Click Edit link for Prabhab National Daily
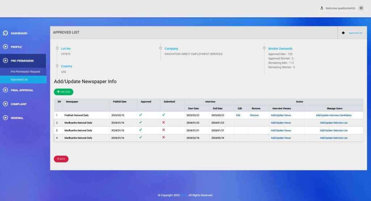Viewport: 371px width, 201px height. pyautogui.click(x=238, y=115)
